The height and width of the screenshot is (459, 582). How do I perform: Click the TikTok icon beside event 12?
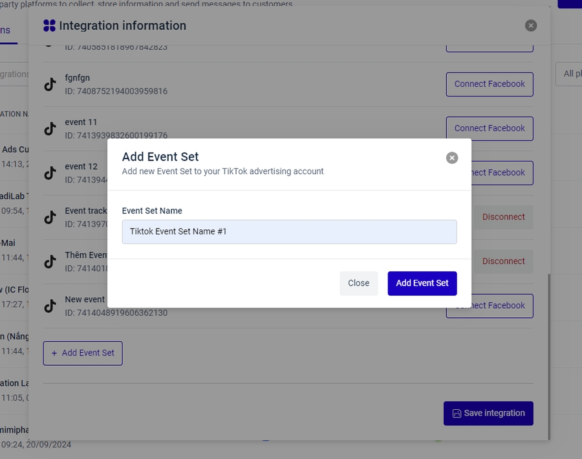click(50, 173)
